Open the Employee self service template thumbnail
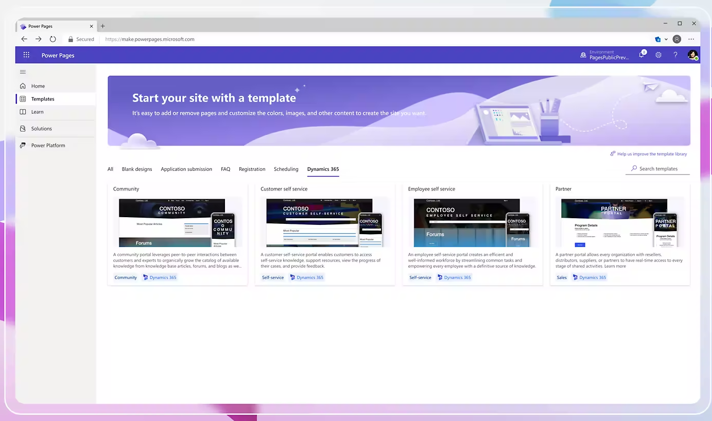 472,223
